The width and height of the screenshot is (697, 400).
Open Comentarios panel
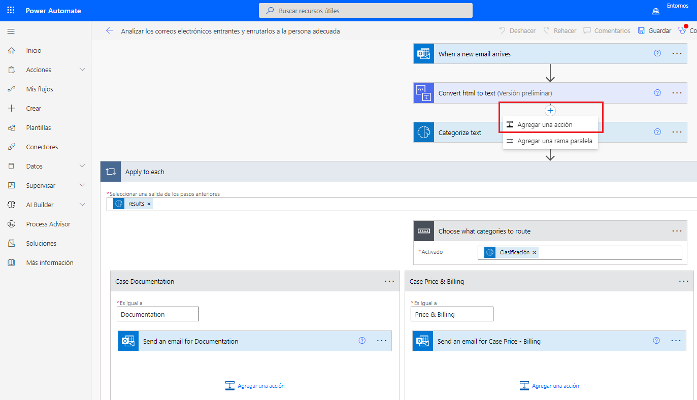pos(607,31)
